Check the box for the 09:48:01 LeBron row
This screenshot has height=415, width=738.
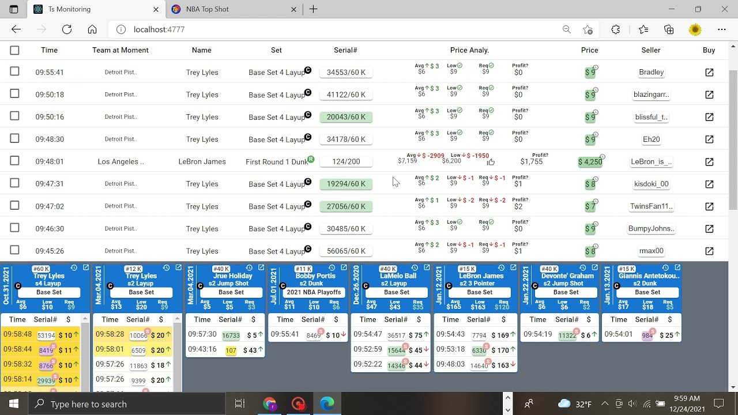14,161
